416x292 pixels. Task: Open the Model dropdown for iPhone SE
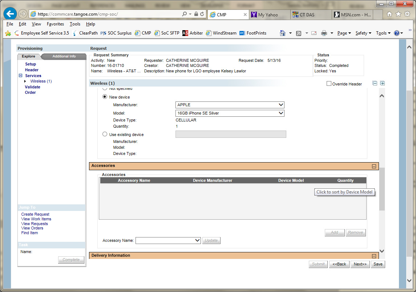(x=230, y=113)
